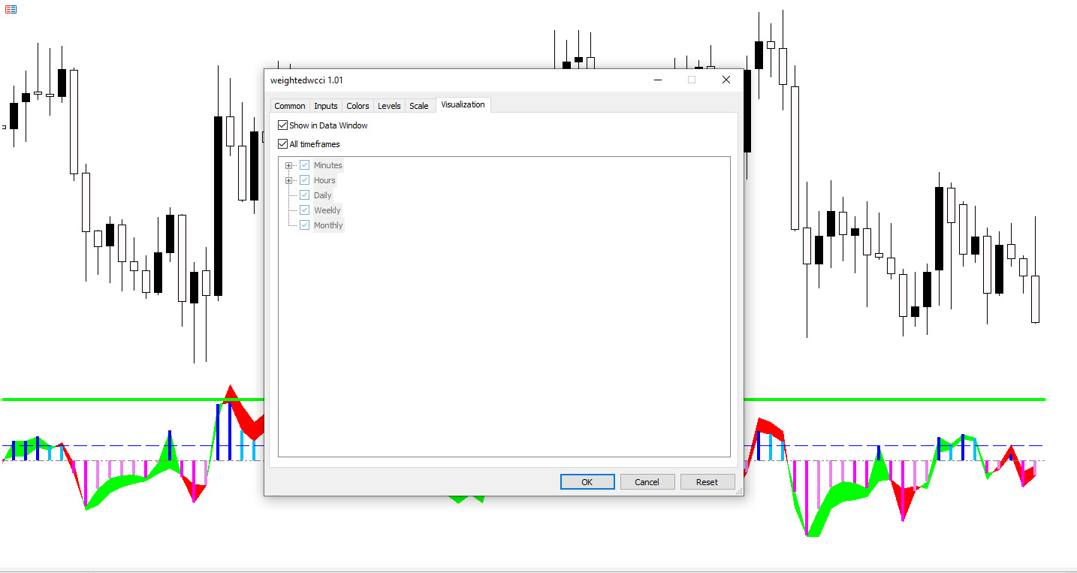The height and width of the screenshot is (573, 1077).
Task: Confirm settings with the OK button
Action: click(x=587, y=482)
